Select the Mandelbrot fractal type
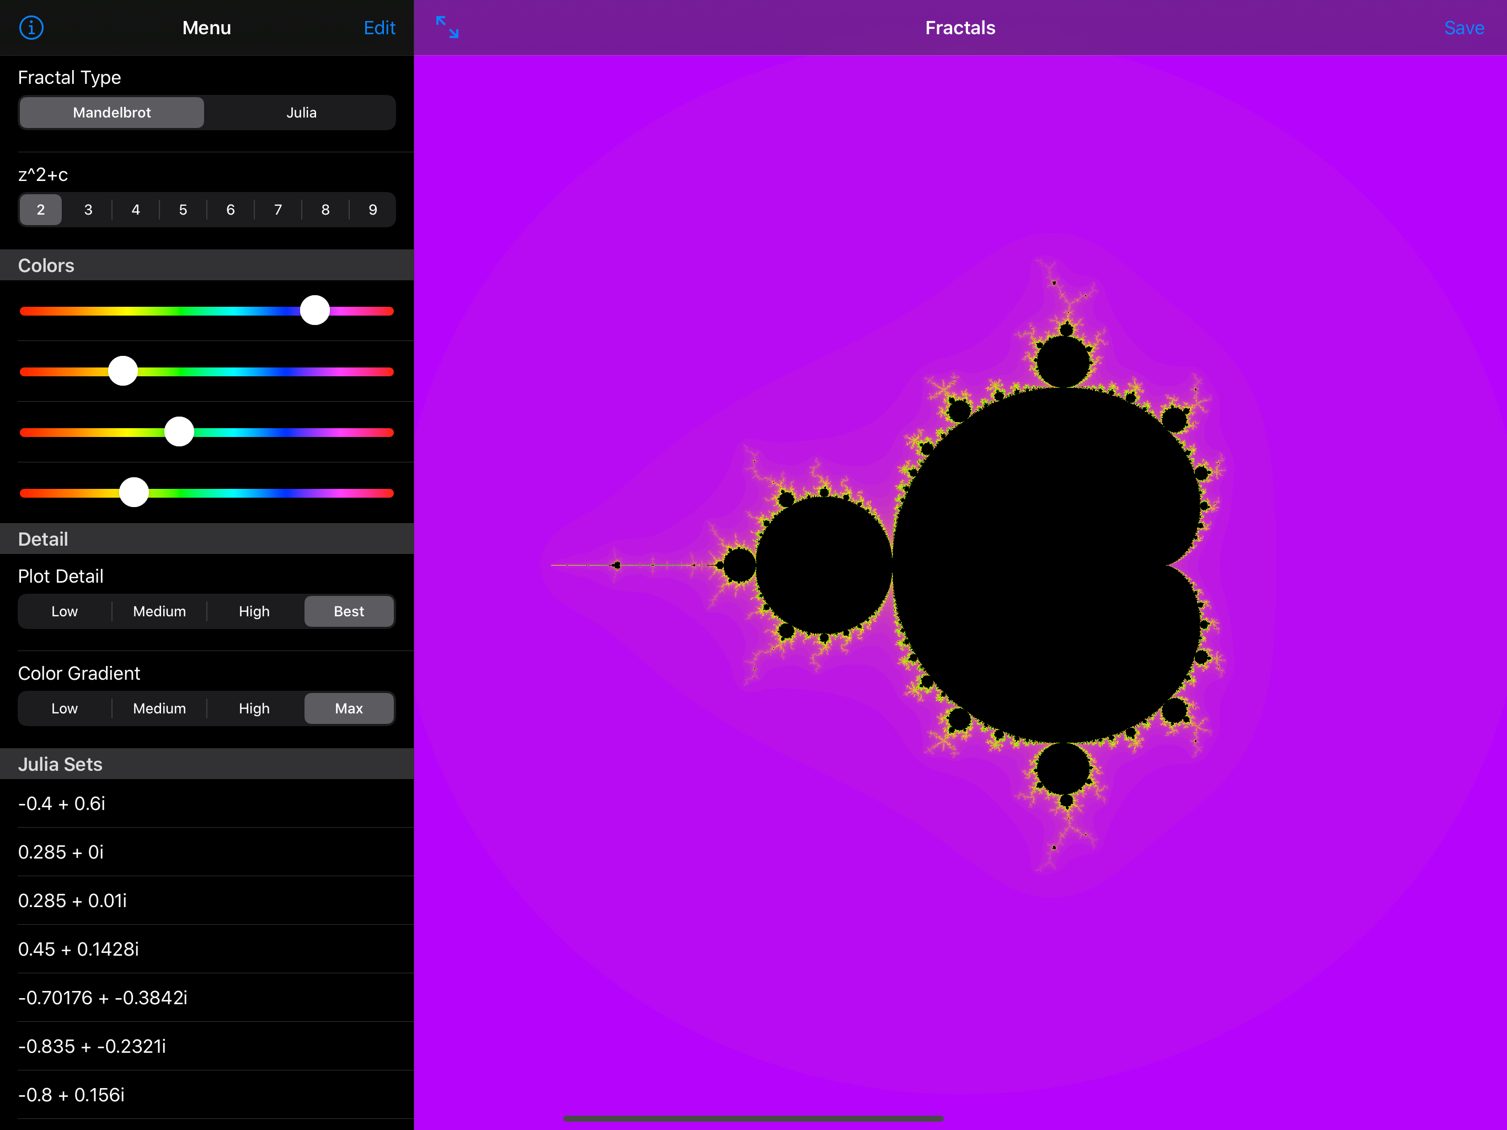 112,113
